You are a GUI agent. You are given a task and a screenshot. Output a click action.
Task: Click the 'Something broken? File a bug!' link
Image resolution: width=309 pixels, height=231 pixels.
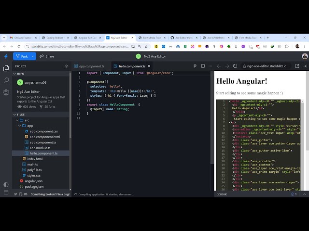[49, 194]
